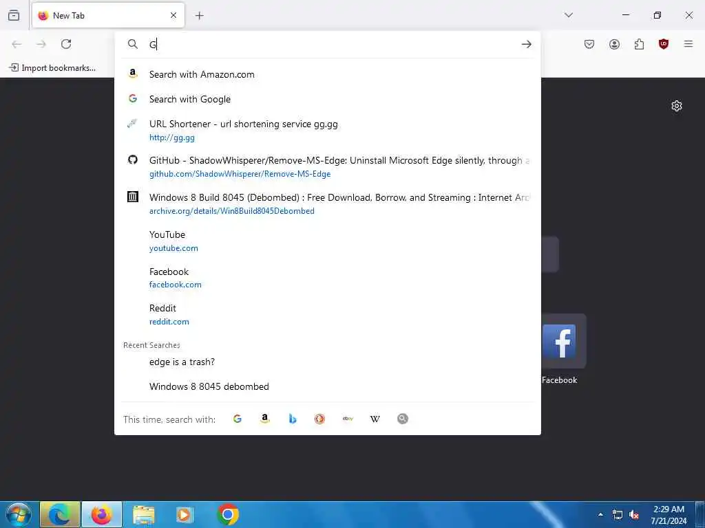Show hidden tray icons arrow

[x=600, y=514]
